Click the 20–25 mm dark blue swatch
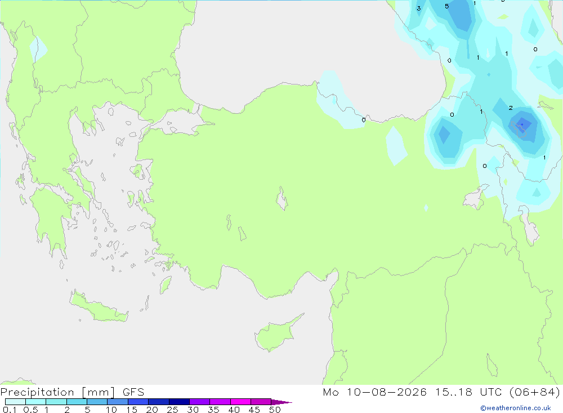The image size is (563, 413). click(159, 402)
